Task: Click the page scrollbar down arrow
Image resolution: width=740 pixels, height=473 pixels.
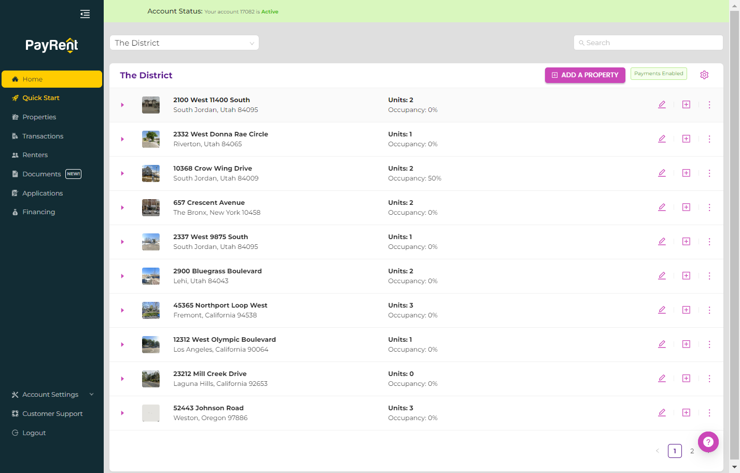Action: [734, 468]
